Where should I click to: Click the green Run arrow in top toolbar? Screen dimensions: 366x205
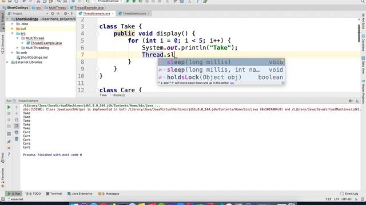tap(128, 1)
